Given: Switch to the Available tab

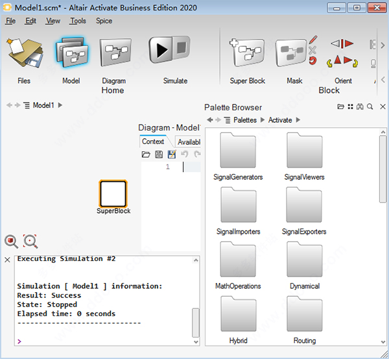Looking at the screenshot, I should pyautogui.click(x=189, y=142).
